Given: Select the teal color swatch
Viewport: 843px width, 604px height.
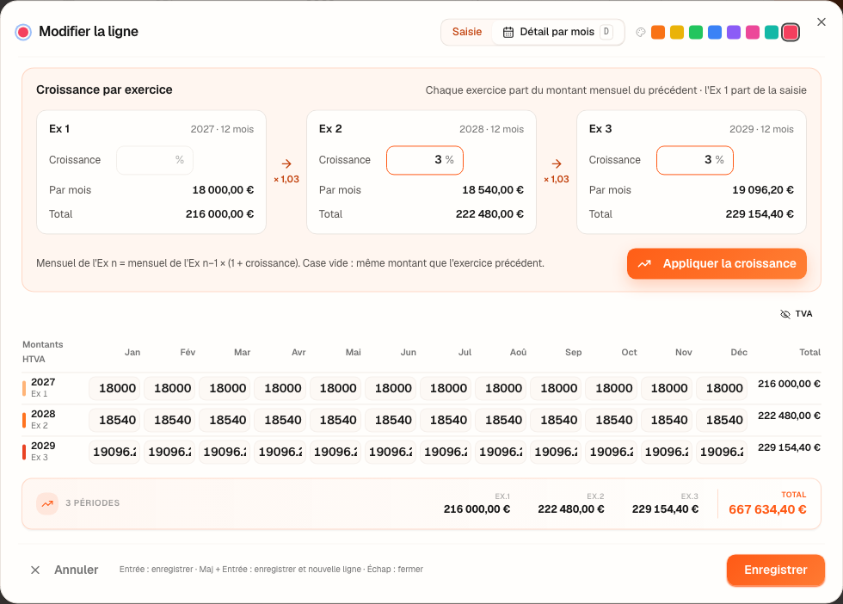Looking at the screenshot, I should coord(772,33).
